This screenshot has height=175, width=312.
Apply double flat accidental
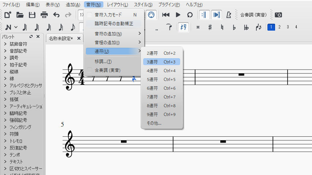click(x=246, y=27)
